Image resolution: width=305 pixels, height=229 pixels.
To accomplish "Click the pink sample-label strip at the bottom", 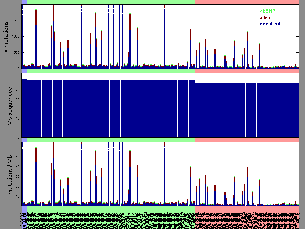I will (x=247, y=218).
